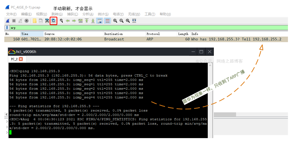Open the 跳转(G) menu
This screenshot has width=294, height=147.
point(57,14)
